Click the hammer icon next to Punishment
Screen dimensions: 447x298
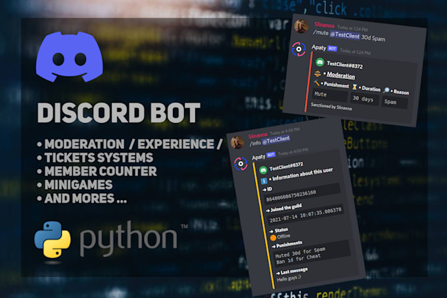(x=317, y=83)
